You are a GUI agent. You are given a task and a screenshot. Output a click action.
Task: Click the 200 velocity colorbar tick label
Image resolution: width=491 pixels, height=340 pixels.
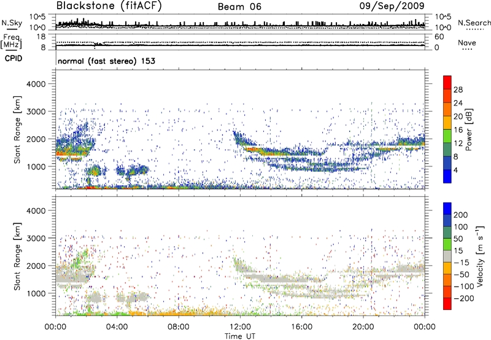(461, 215)
